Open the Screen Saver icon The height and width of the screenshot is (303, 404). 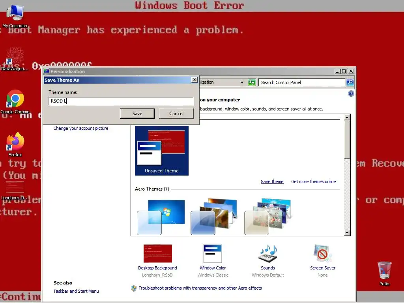[x=322, y=253]
